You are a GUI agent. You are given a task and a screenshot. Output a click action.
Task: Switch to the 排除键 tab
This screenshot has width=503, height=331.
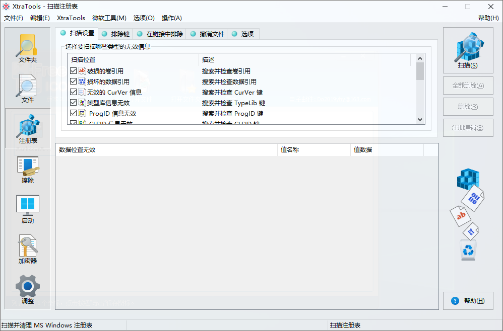pyautogui.click(x=119, y=34)
